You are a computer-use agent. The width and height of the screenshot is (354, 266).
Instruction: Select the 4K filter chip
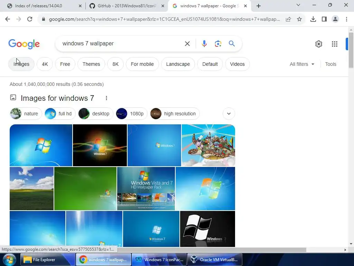pyautogui.click(x=45, y=64)
